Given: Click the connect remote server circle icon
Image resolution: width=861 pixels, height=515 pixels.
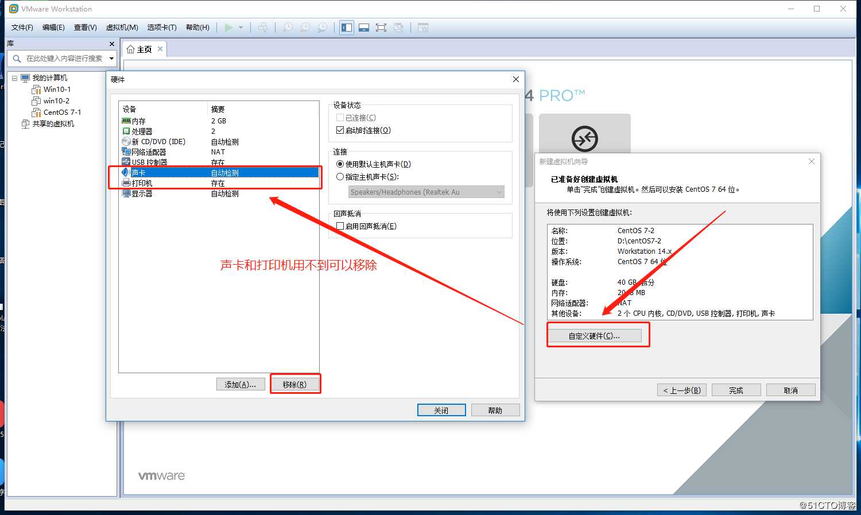Looking at the screenshot, I should point(585,138).
